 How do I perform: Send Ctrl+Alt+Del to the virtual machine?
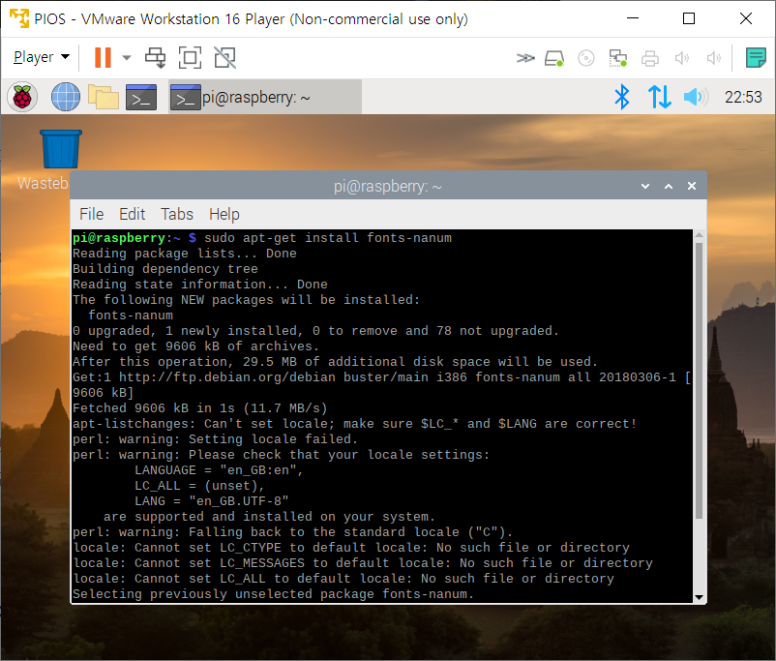[x=155, y=58]
